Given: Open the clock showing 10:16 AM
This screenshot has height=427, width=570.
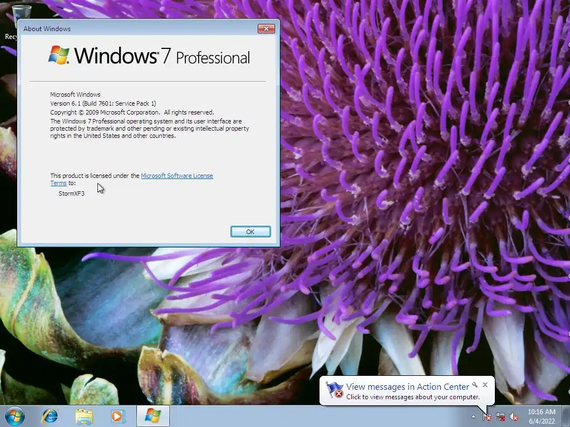Looking at the screenshot, I should pyautogui.click(x=542, y=416).
